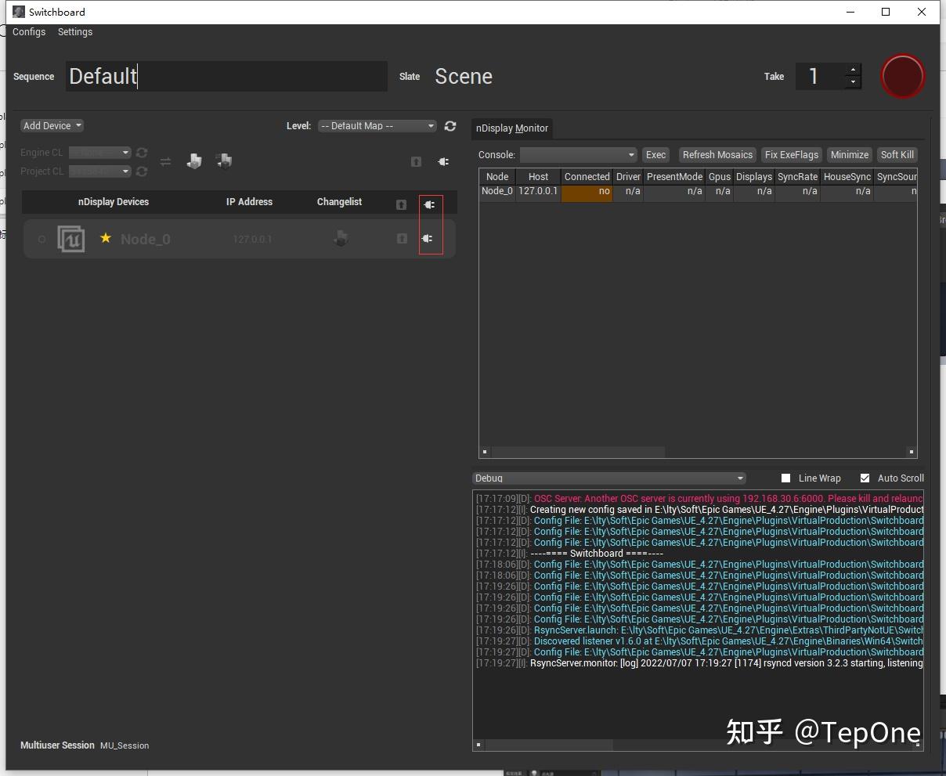The image size is (946, 776).
Task: Open the Configs menu
Action: click(29, 32)
